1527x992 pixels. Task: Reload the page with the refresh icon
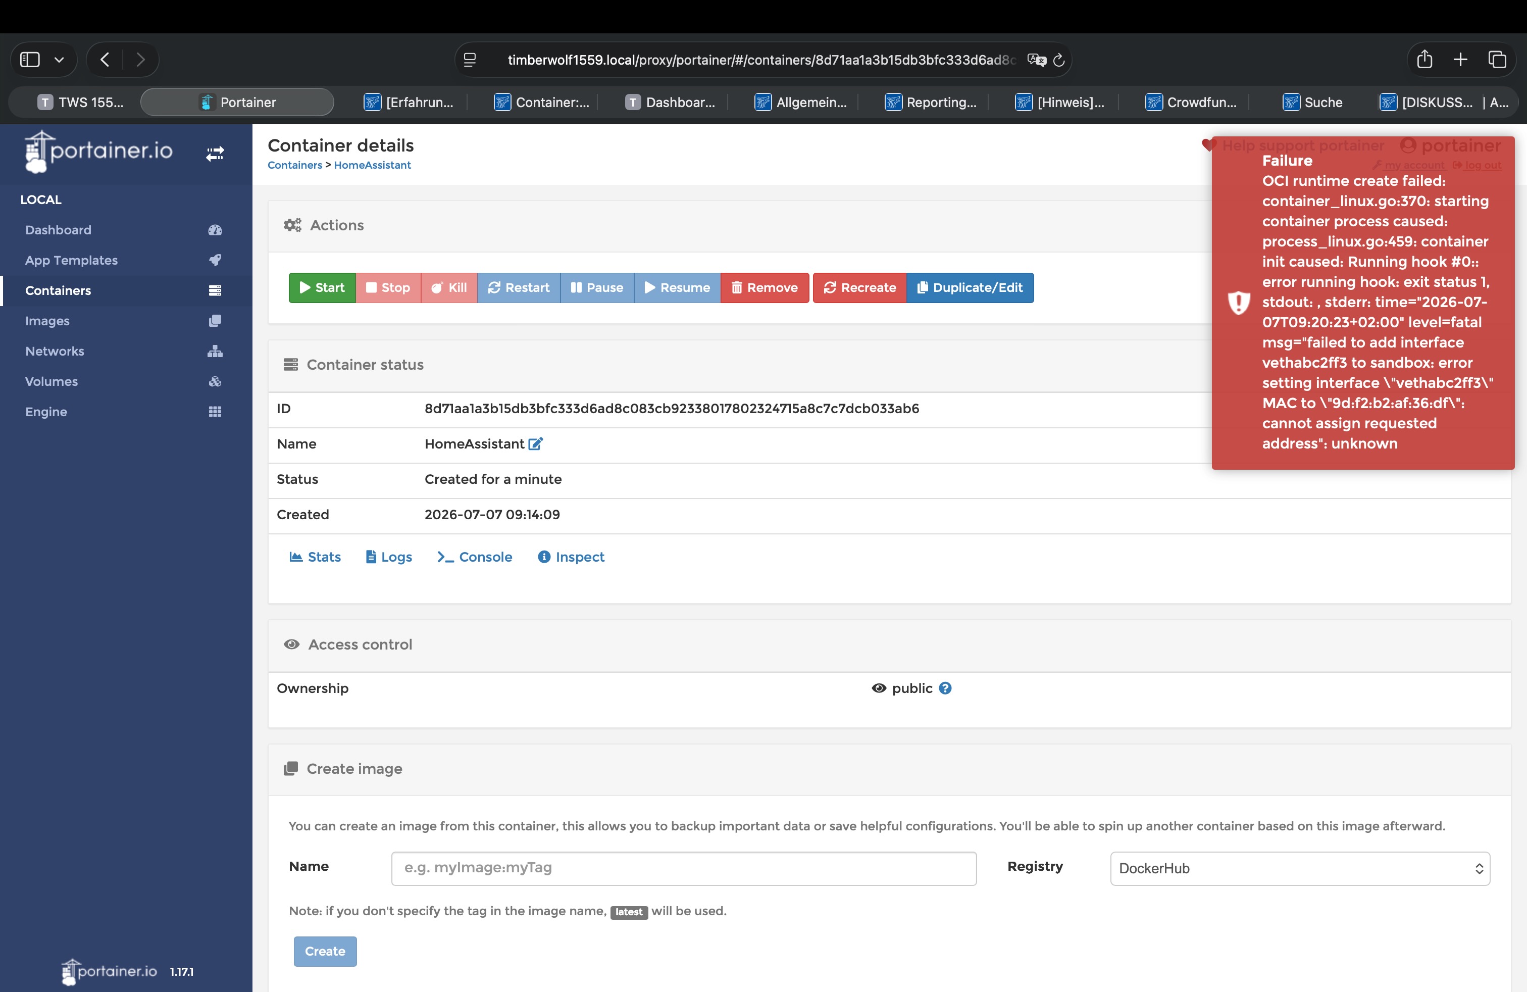click(x=1058, y=60)
